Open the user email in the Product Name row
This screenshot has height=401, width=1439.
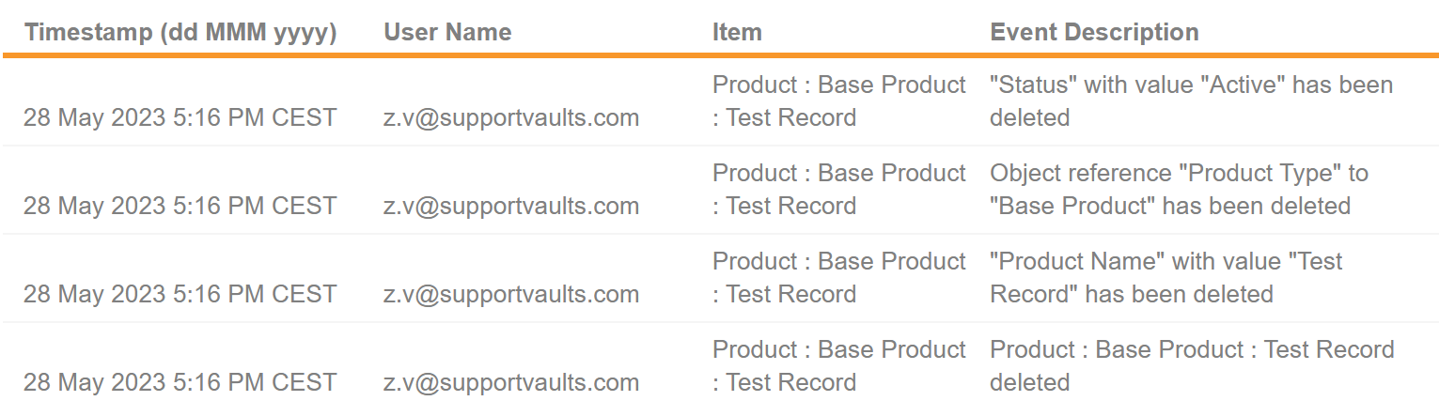[x=511, y=295]
